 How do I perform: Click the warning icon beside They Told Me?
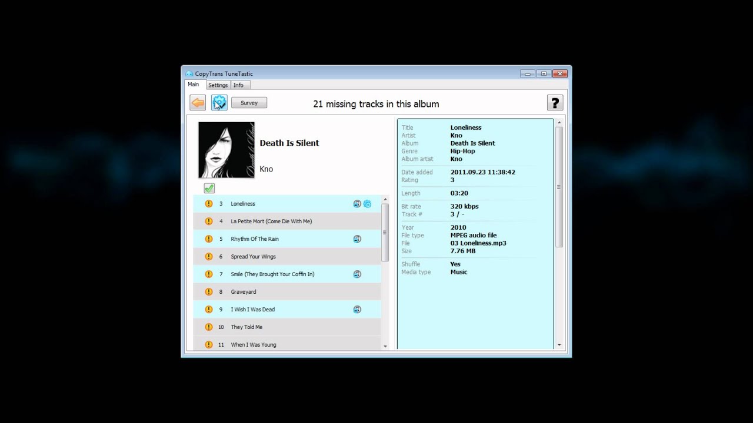click(x=209, y=327)
